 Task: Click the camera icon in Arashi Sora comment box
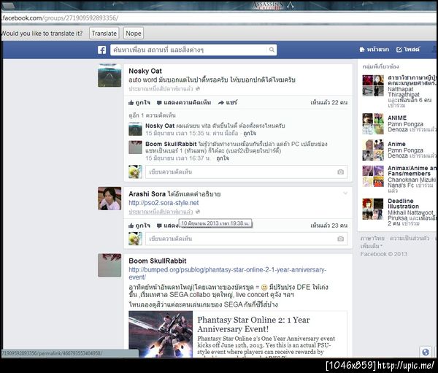[x=340, y=239]
